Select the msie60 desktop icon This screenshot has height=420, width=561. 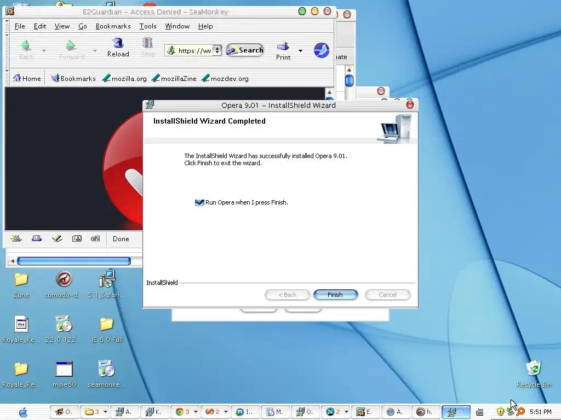tap(64, 374)
